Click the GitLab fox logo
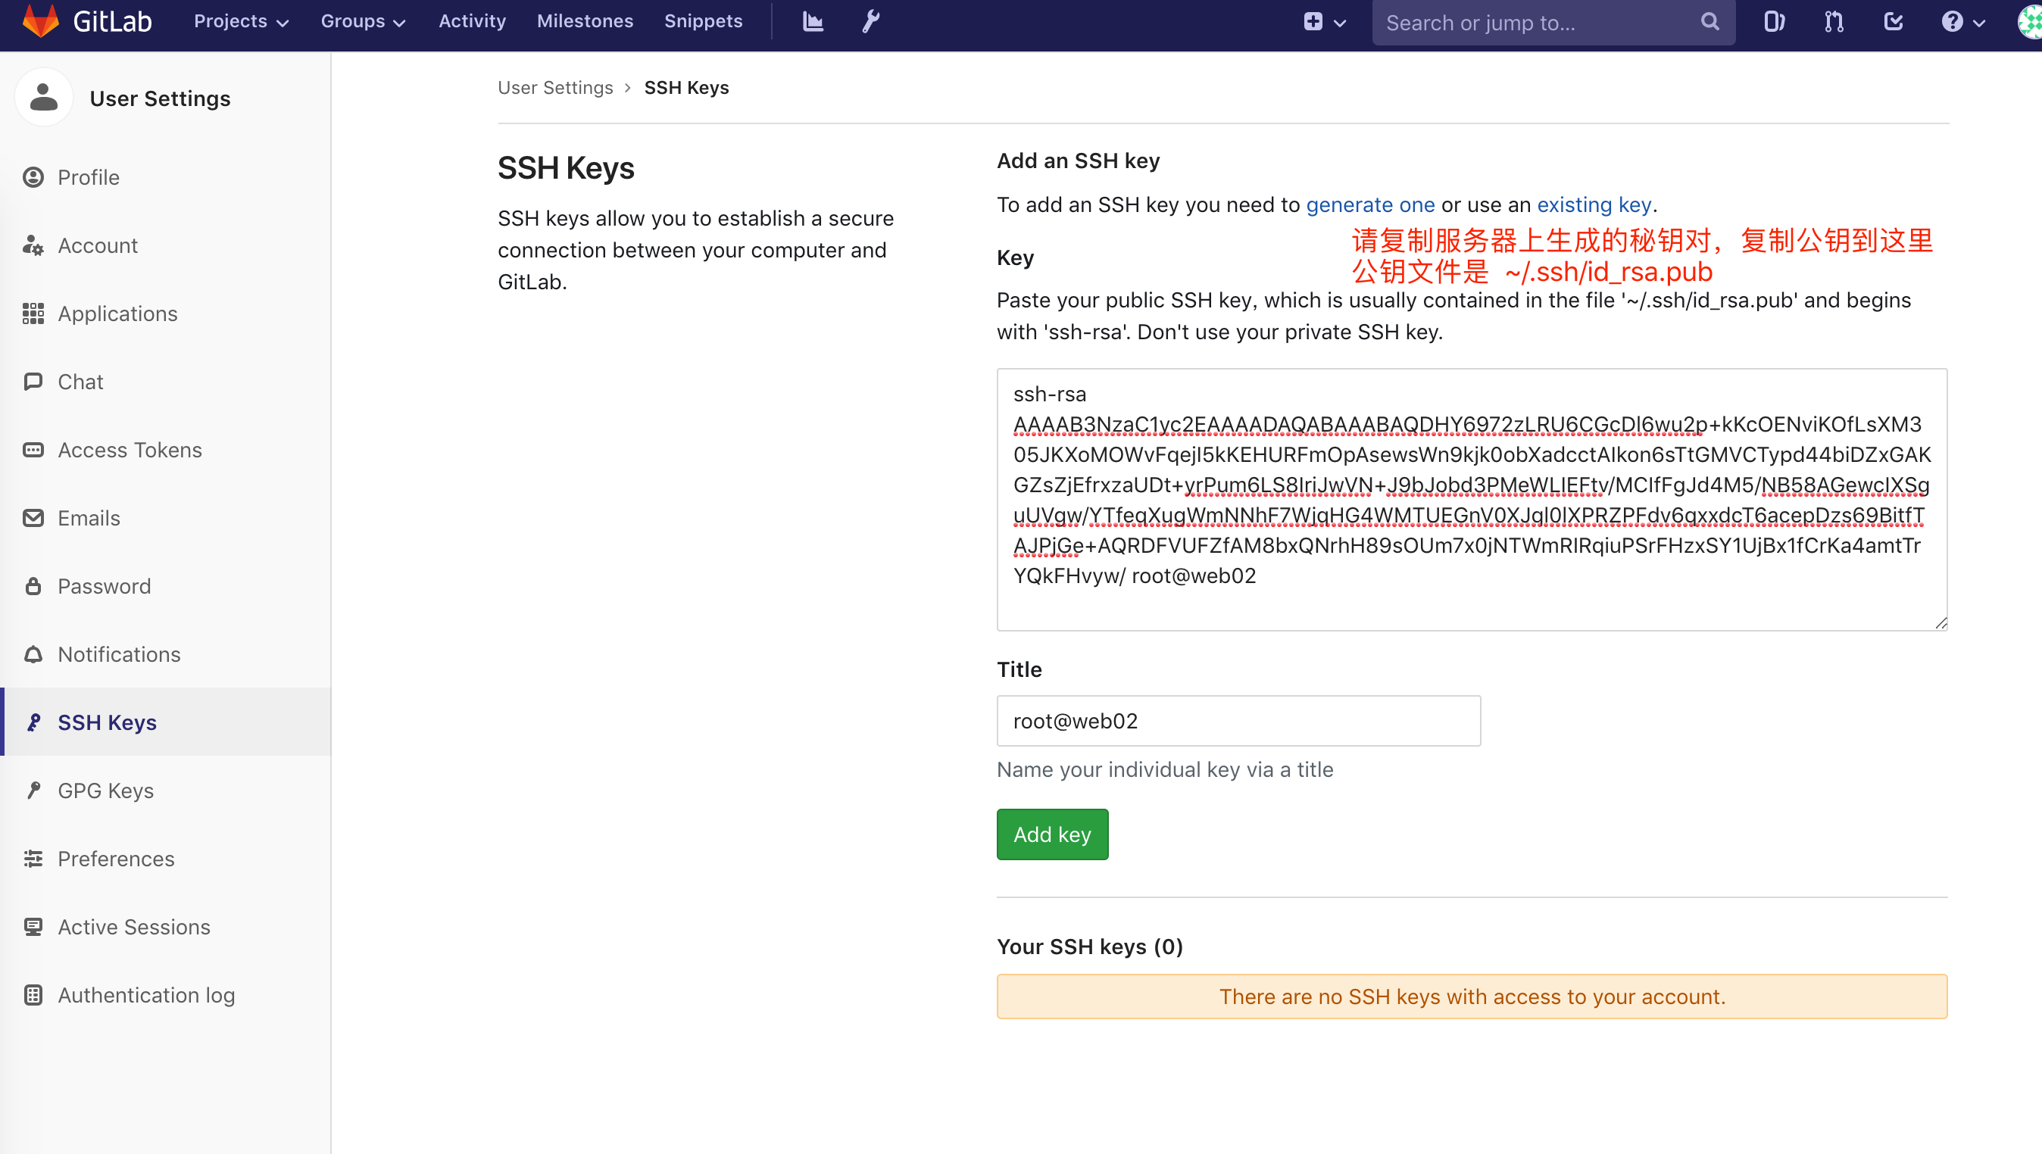The width and height of the screenshot is (2042, 1154). pyautogui.click(x=40, y=21)
